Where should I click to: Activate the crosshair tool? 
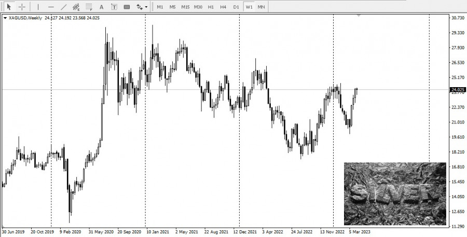click(22, 7)
